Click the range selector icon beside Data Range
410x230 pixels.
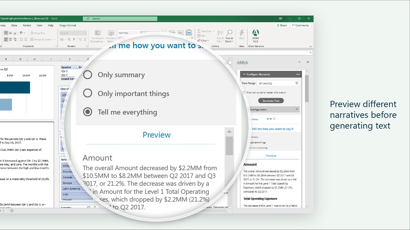click(x=297, y=83)
